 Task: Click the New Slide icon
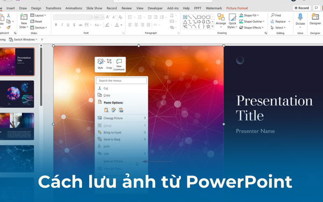coord(24,17)
